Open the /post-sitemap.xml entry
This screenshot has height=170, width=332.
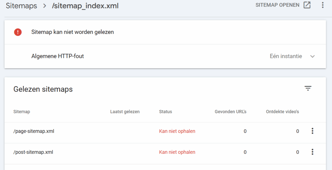(x=33, y=152)
